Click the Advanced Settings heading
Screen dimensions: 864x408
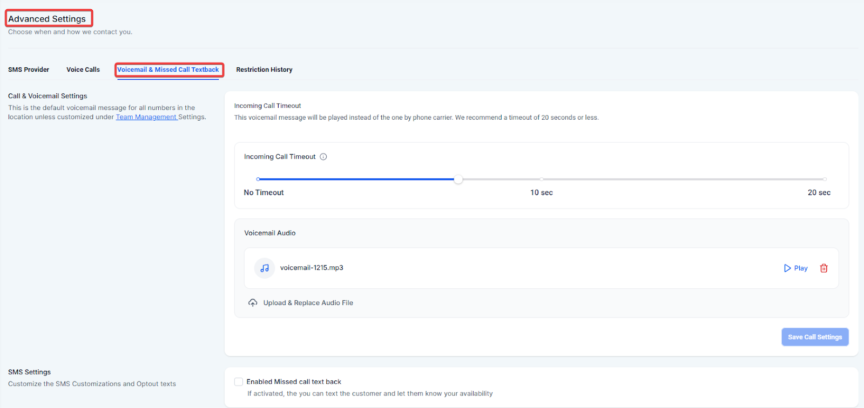47,19
